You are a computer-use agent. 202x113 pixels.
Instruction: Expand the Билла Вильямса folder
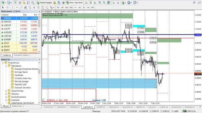tap(6, 97)
